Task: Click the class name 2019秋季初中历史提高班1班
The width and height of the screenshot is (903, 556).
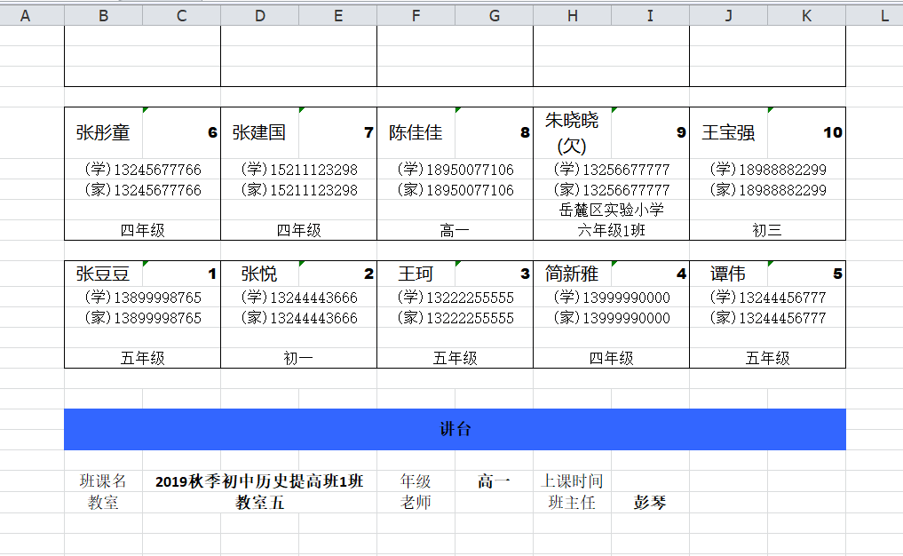Action: [x=259, y=481]
